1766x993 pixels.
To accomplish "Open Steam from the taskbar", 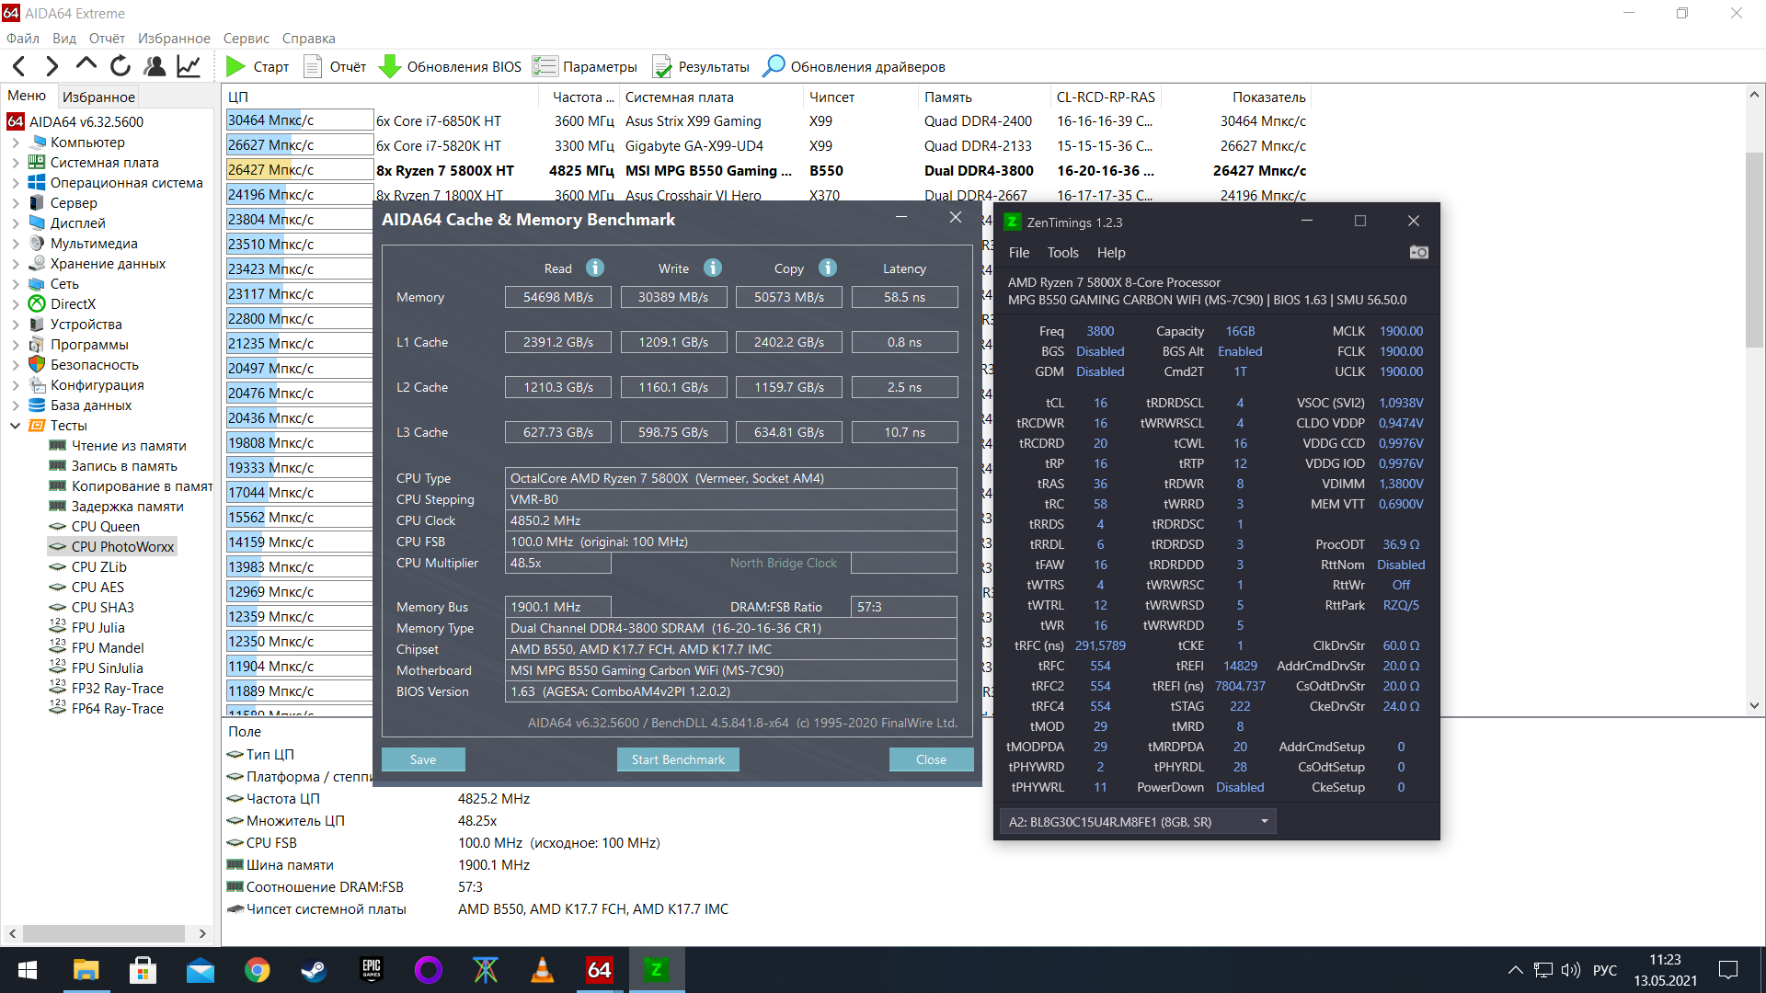I will (x=314, y=969).
